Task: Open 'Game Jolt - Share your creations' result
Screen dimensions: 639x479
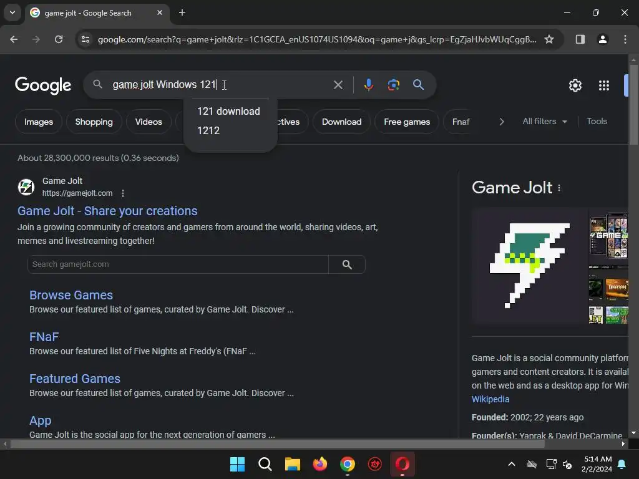Action: pos(107,211)
